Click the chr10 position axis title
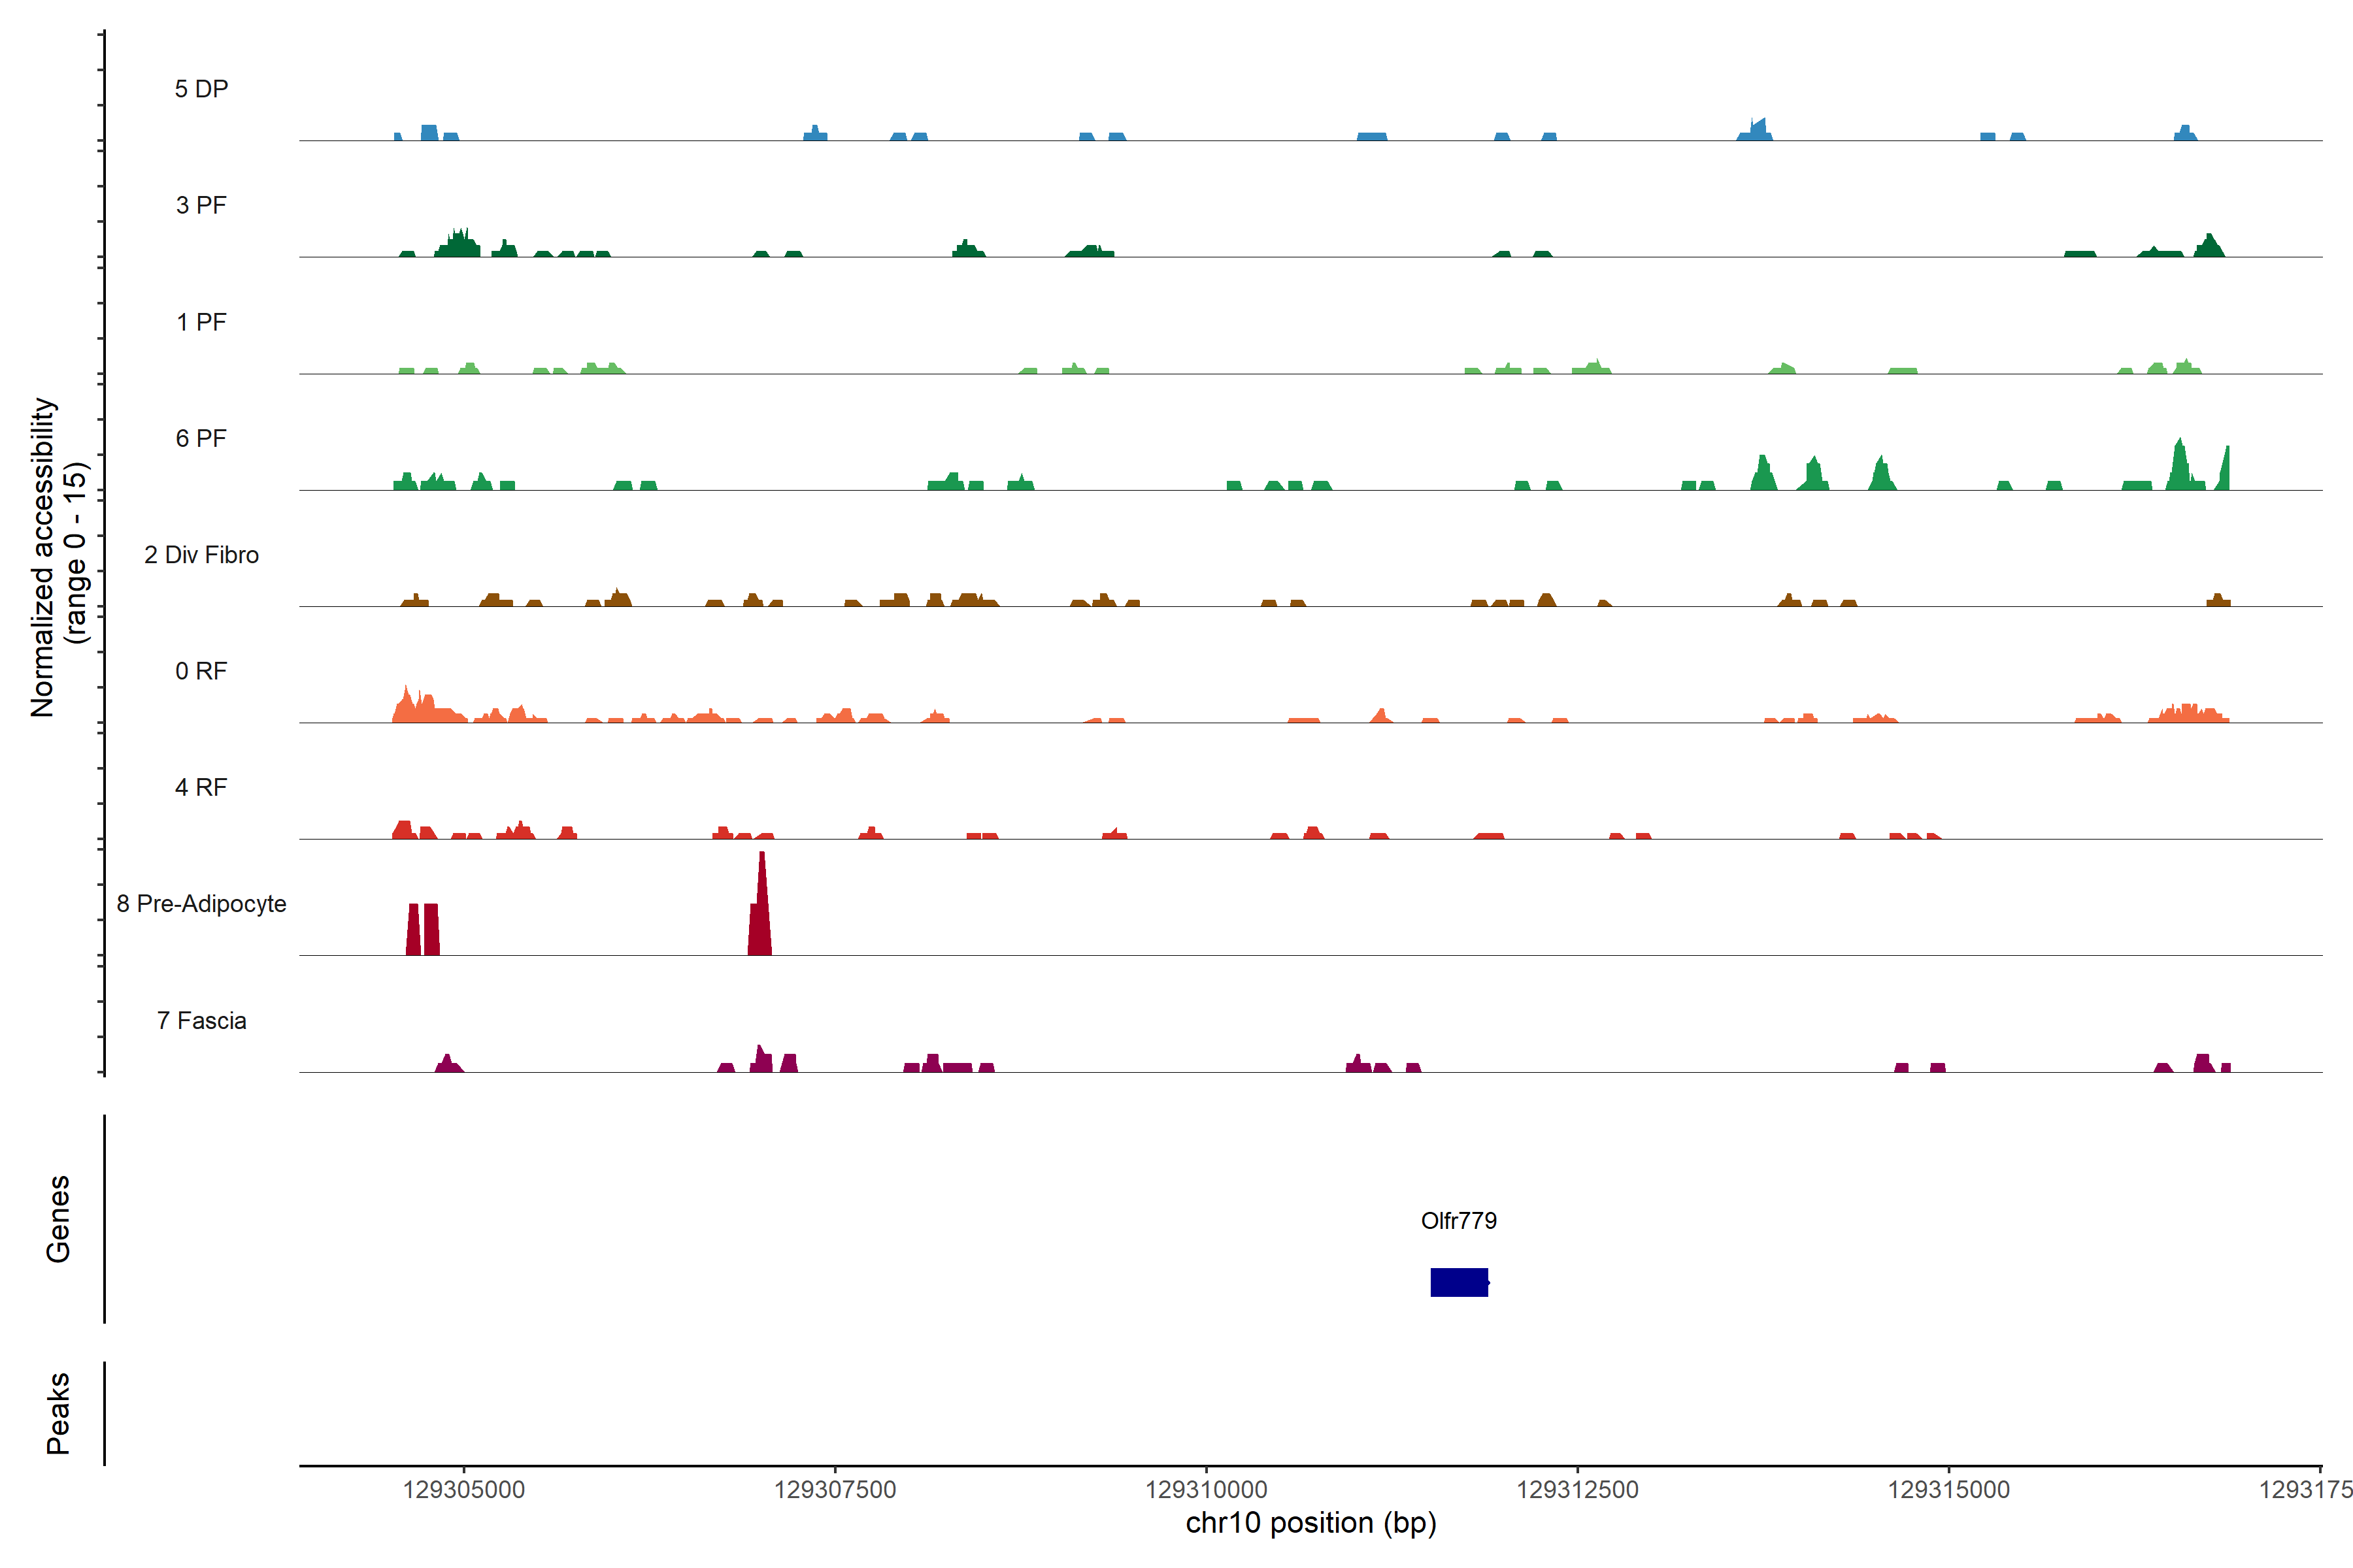Image resolution: width=2353 pixels, height=1568 pixels. [x=1310, y=1523]
